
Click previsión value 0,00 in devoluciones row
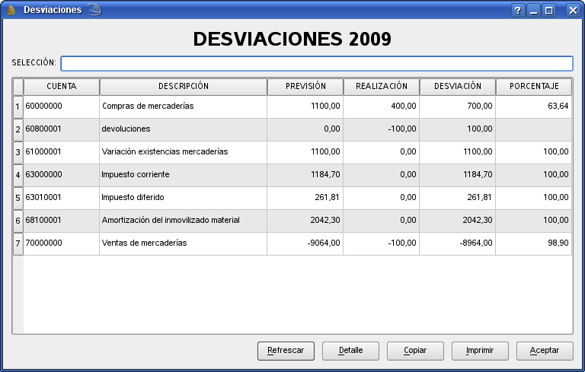point(305,130)
